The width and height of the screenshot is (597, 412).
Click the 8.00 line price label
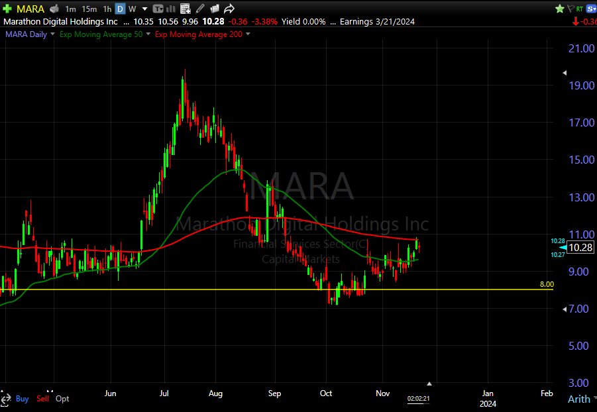(547, 284)
